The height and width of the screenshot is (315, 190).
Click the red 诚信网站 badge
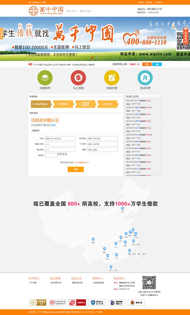coord(77,302)
